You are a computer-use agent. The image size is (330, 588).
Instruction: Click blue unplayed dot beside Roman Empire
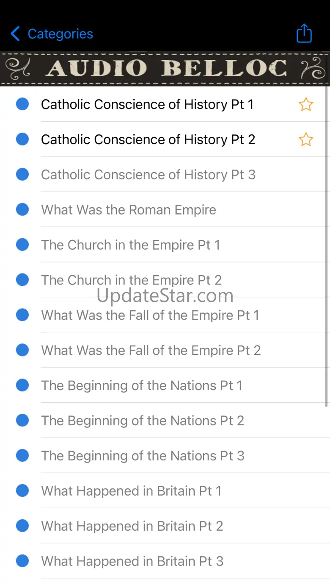(x=22, y=209)
